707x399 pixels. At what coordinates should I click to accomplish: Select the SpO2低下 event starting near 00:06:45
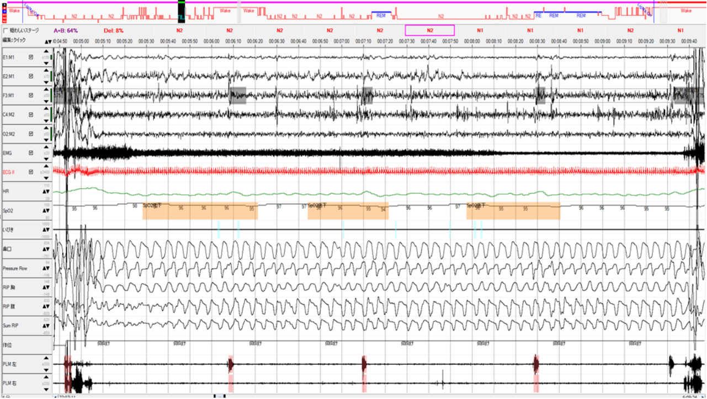tap(348, 211)
